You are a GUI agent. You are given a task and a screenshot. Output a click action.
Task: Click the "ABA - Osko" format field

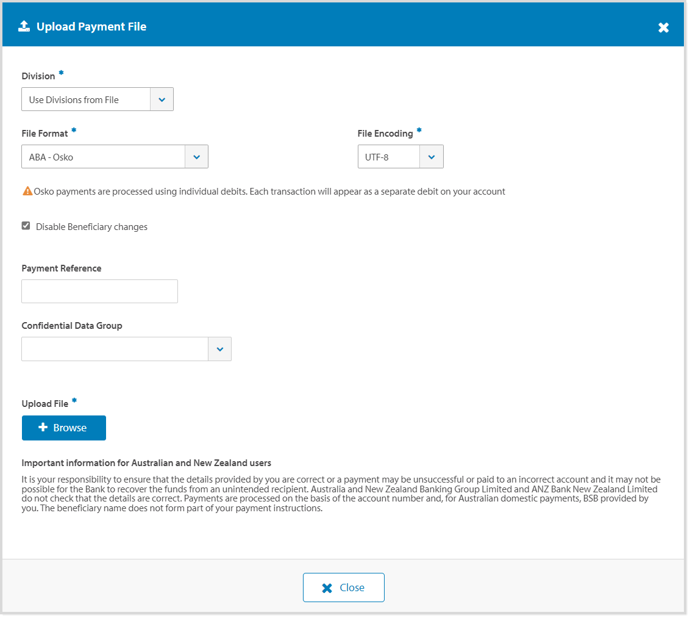pyautogui.click(x=103, y=157)
